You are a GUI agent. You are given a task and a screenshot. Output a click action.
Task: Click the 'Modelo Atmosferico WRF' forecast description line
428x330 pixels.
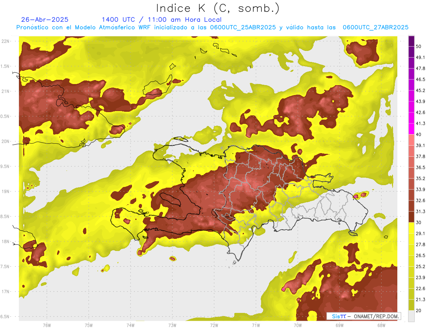[212, 27]
